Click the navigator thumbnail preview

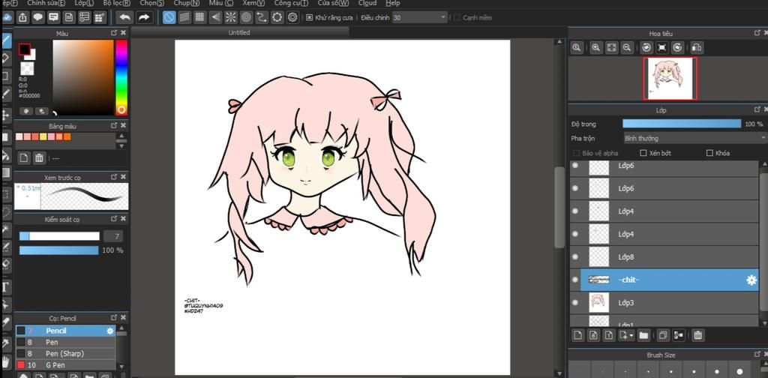[670, 78]
